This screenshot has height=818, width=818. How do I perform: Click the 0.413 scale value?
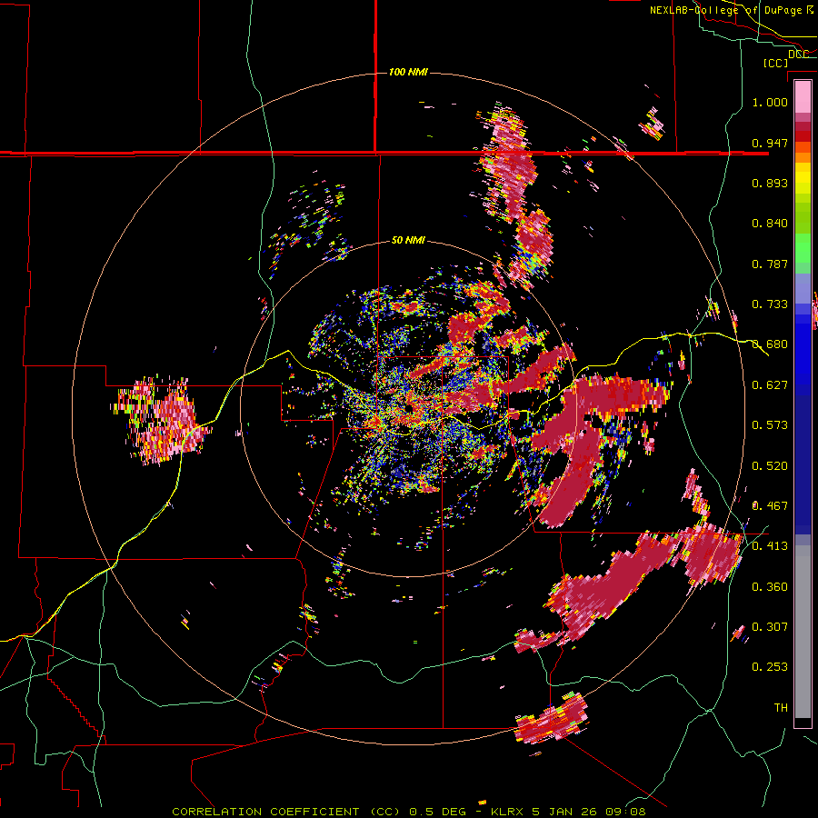(770, 546)
